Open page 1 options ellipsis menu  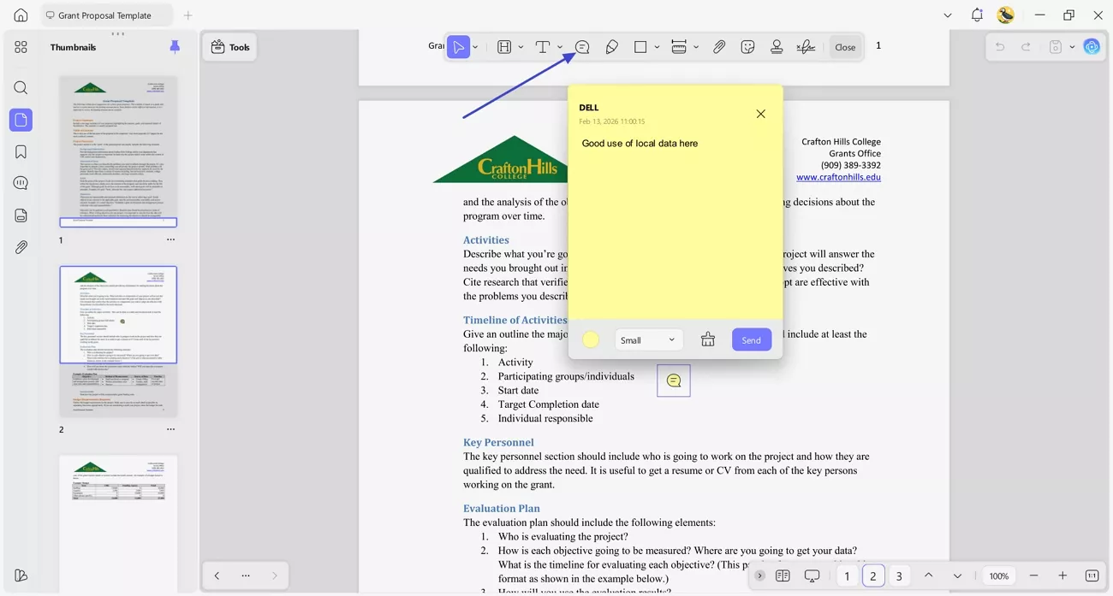coord(170,240)
